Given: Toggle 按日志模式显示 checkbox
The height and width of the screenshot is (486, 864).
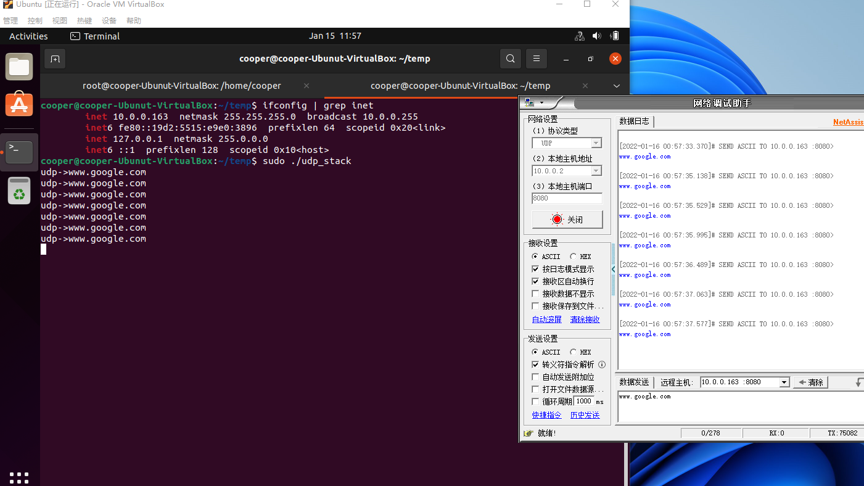Looking at the screenshot, I should pos(535,269).
